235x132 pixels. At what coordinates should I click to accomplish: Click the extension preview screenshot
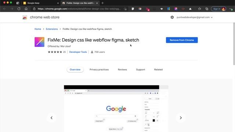[x=116, y=109]
